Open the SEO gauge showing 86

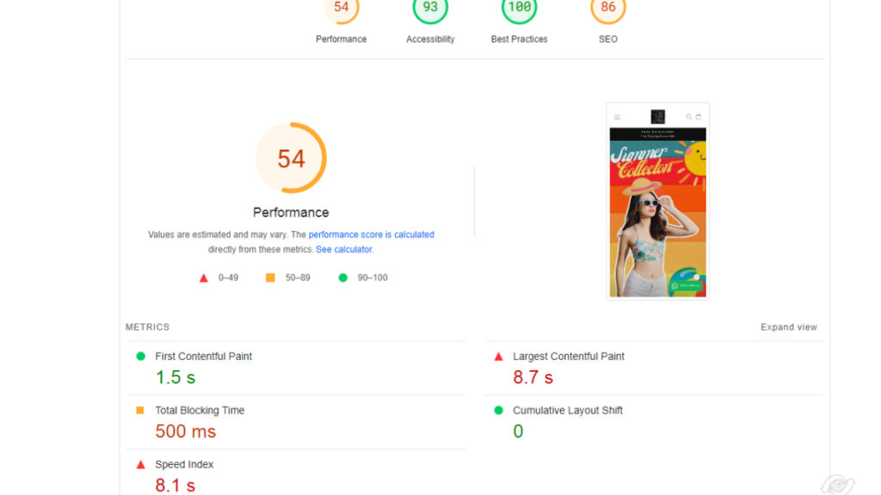pyautogui.click(x=607, y=8)
